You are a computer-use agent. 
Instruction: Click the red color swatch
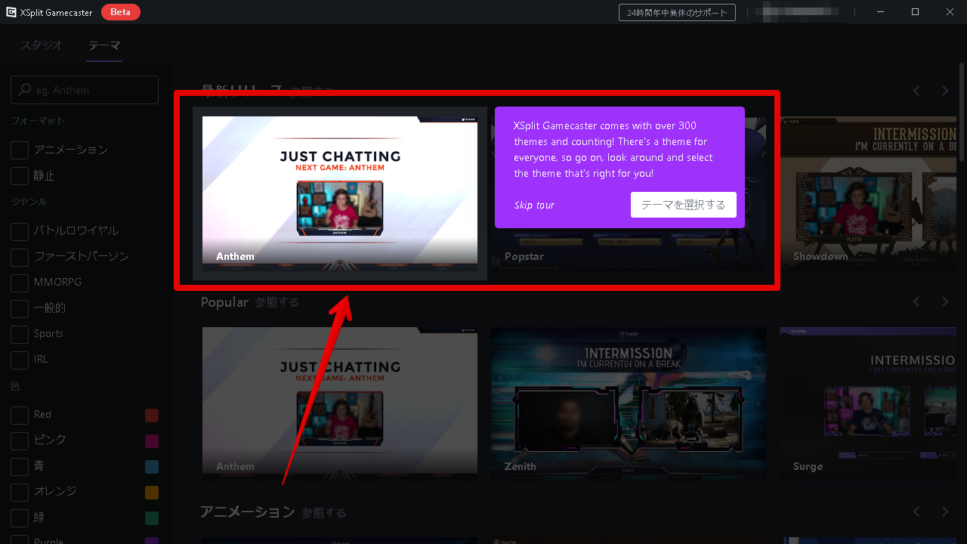[x=152, y=415]
